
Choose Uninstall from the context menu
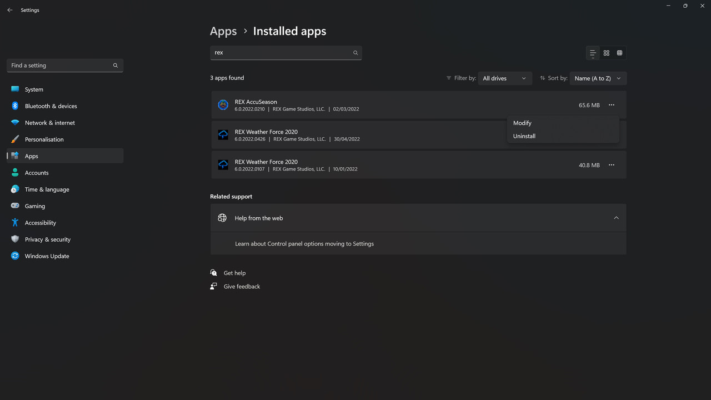[563, 136]
